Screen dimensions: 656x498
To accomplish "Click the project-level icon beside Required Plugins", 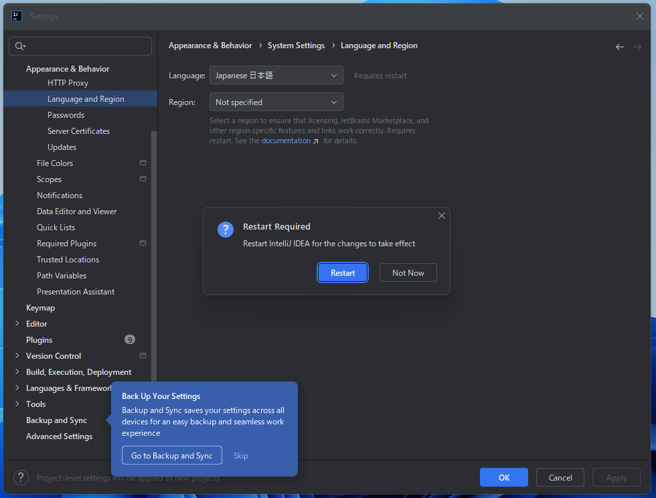I will [143, 243].
